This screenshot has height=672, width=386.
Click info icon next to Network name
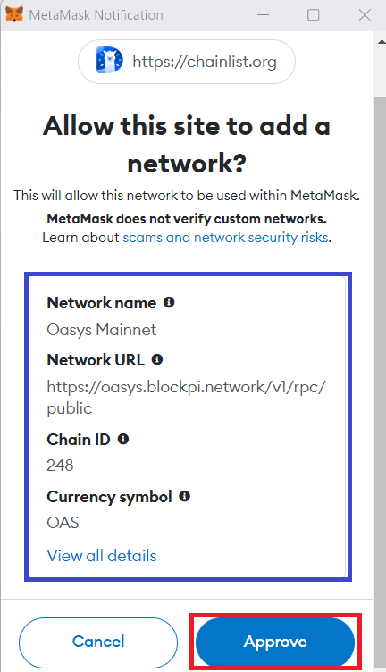coord(169,303)
